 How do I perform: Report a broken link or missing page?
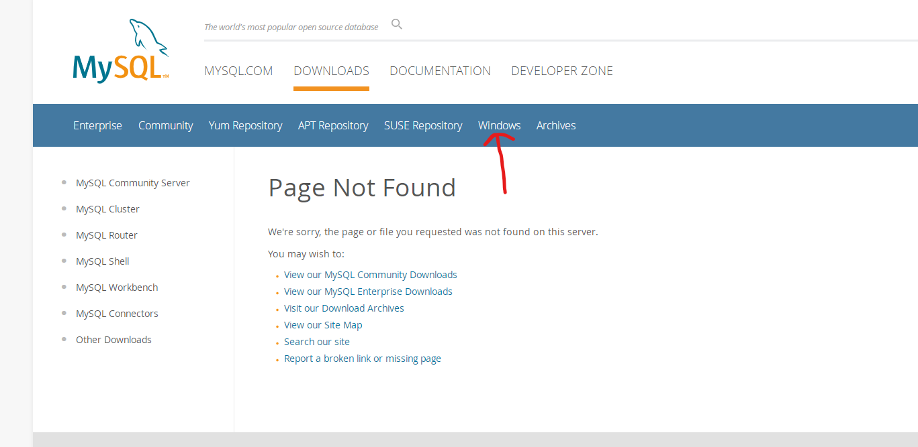pyautogui.click(x=363, y=359)
